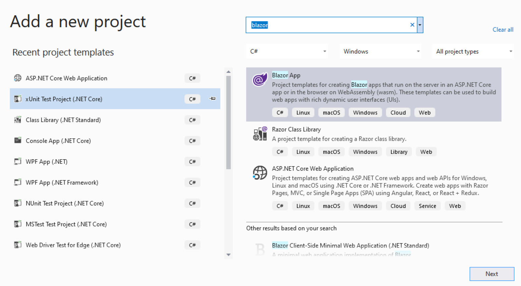The width and height of the screenshot is (521, 286).
Task: Click the recent templates scroll down arrow
Action: coord(228,255)
